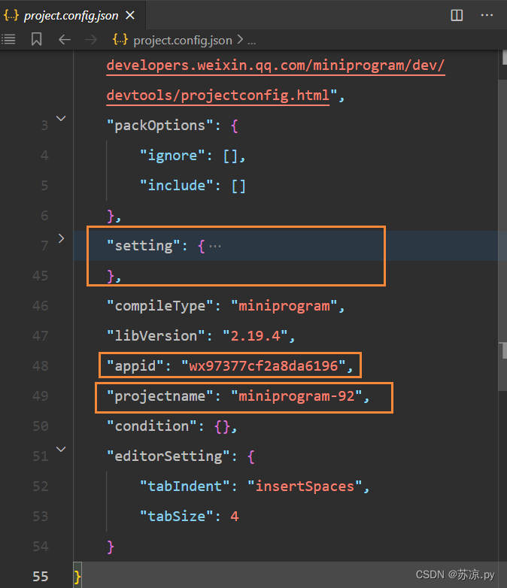This screenshot has height=588, width=507.
Task: Open the breadcrumb ellipsis segment
Action: [x=251, y=41]
